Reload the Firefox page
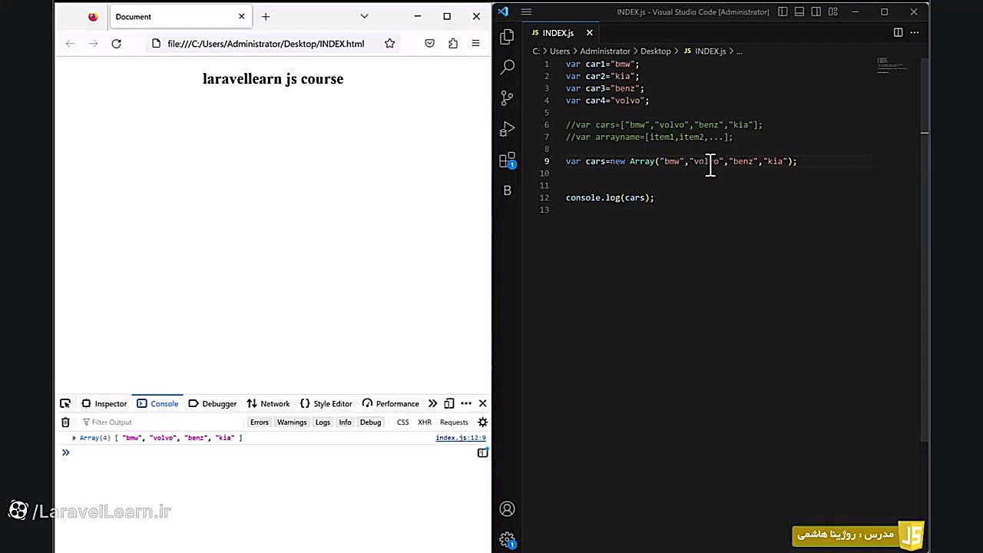 pos(116,44)
